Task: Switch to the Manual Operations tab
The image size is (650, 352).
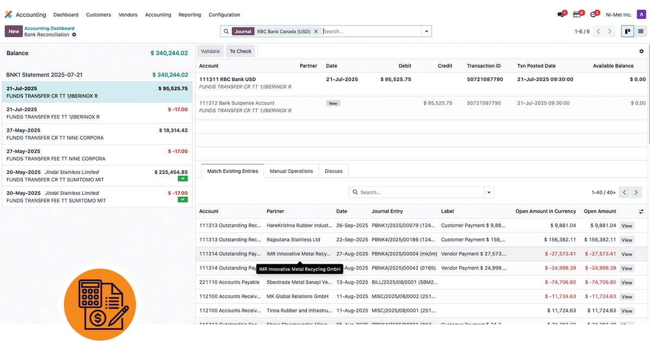Action: 291,171
